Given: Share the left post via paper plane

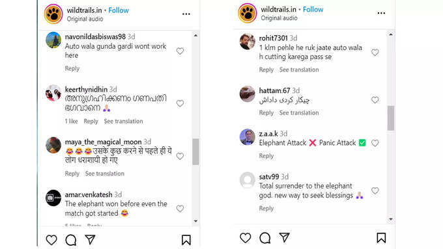Looking at the screenshot, I should [90, 239].
